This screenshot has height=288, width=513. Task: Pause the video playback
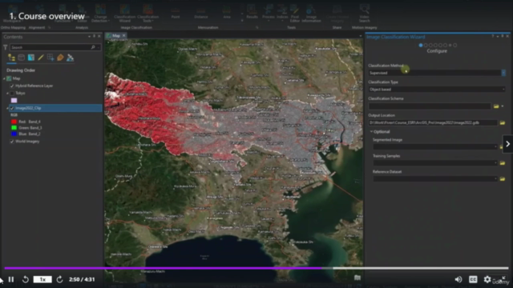[x=11, y=279]
